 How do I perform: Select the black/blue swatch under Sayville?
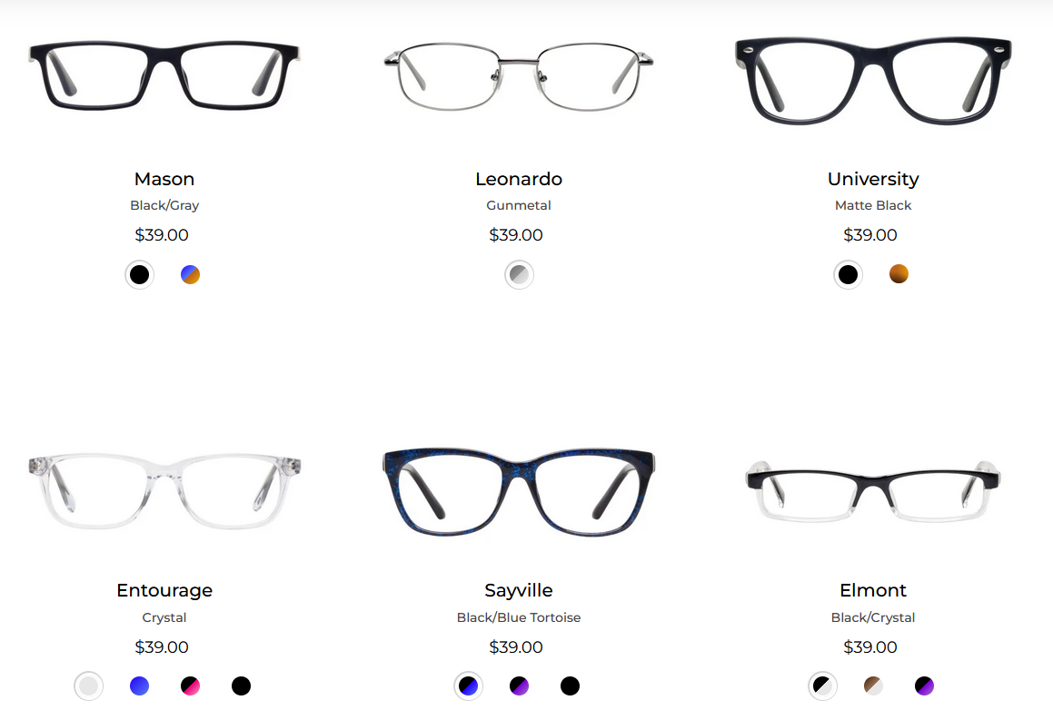pyautogui.click(x=468, y=685)
